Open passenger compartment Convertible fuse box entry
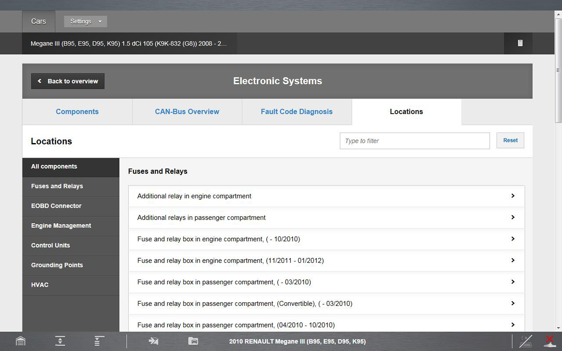This screenshot has height=351, width=562. 326,304
